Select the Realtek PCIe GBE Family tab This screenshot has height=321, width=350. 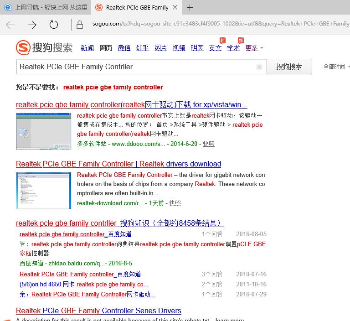click(x=137, y=7)
